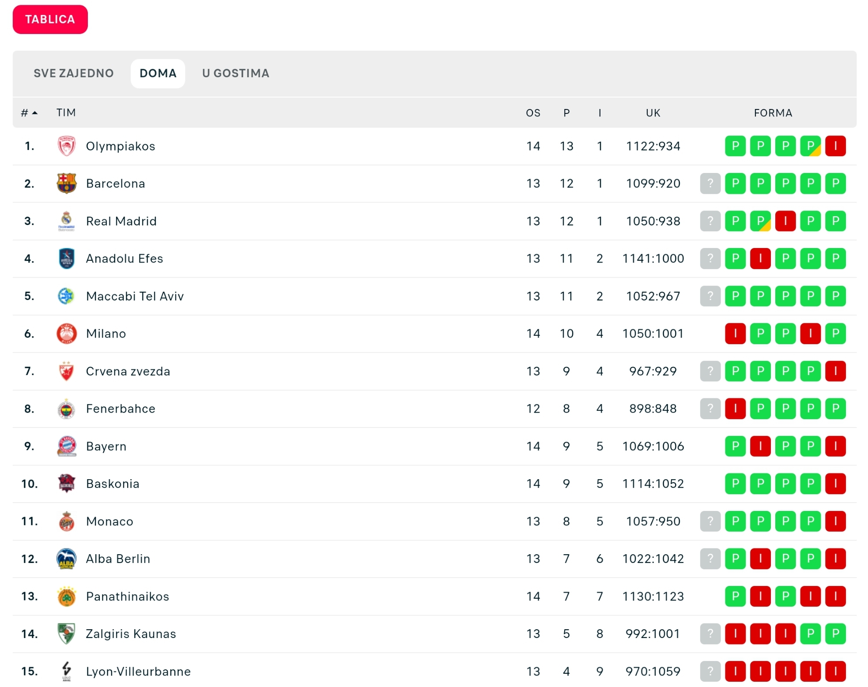Click the Milano team name
The height and width of the screenshot is (687, 868).
(x=106, y=334)
